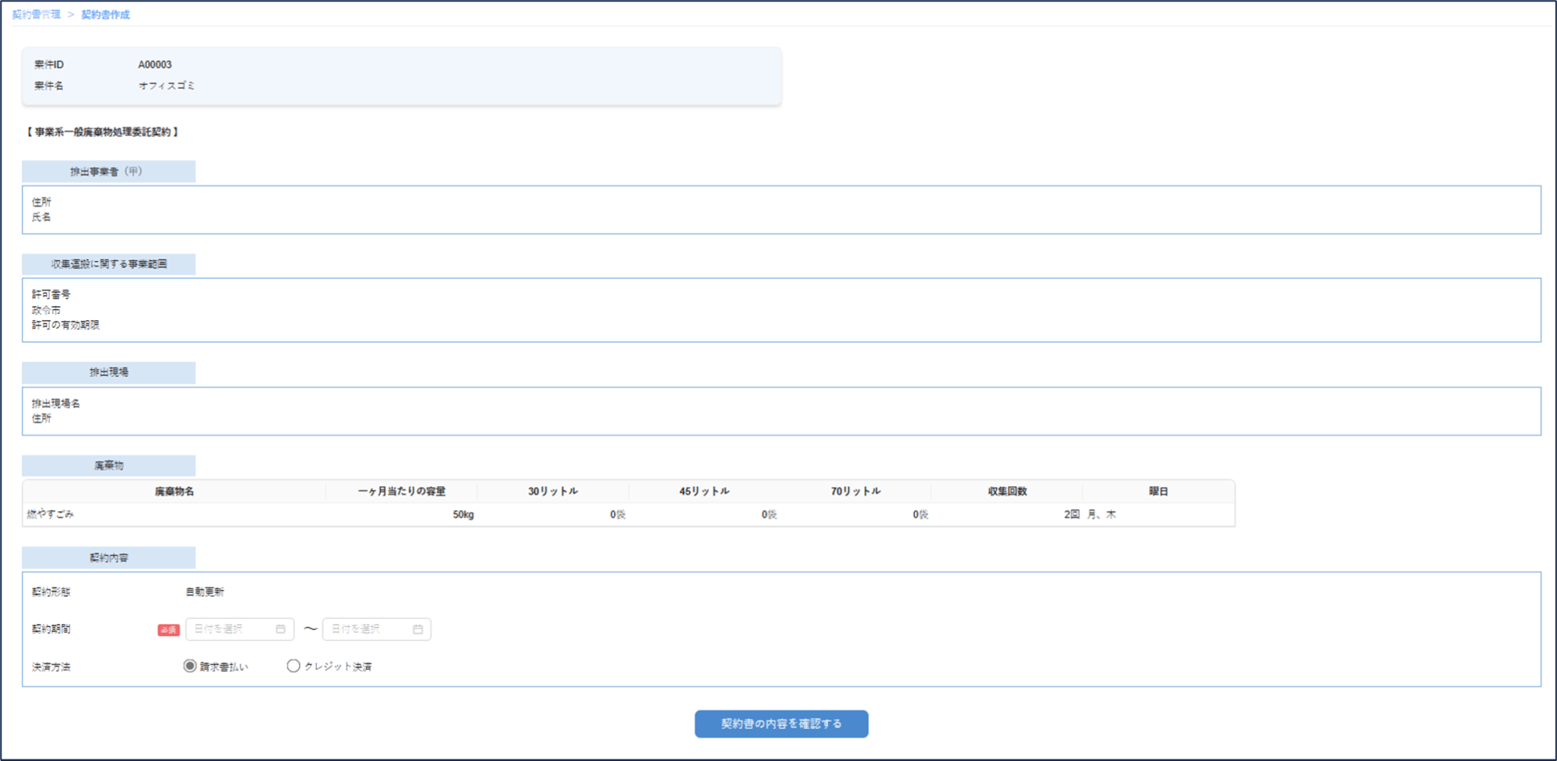Screen dimensions: 1557x761
Task: Choose クレジット決済 payment radio option
Action: [294, 666]
